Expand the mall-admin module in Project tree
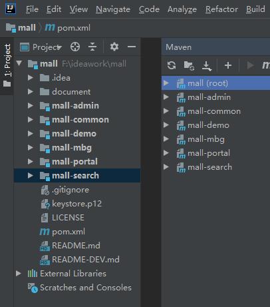The width and height of the screenshot is (270, 307). click(x=31, y=106)
